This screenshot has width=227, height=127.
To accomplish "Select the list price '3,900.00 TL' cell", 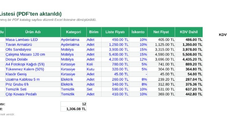I will tap(115, 49).
